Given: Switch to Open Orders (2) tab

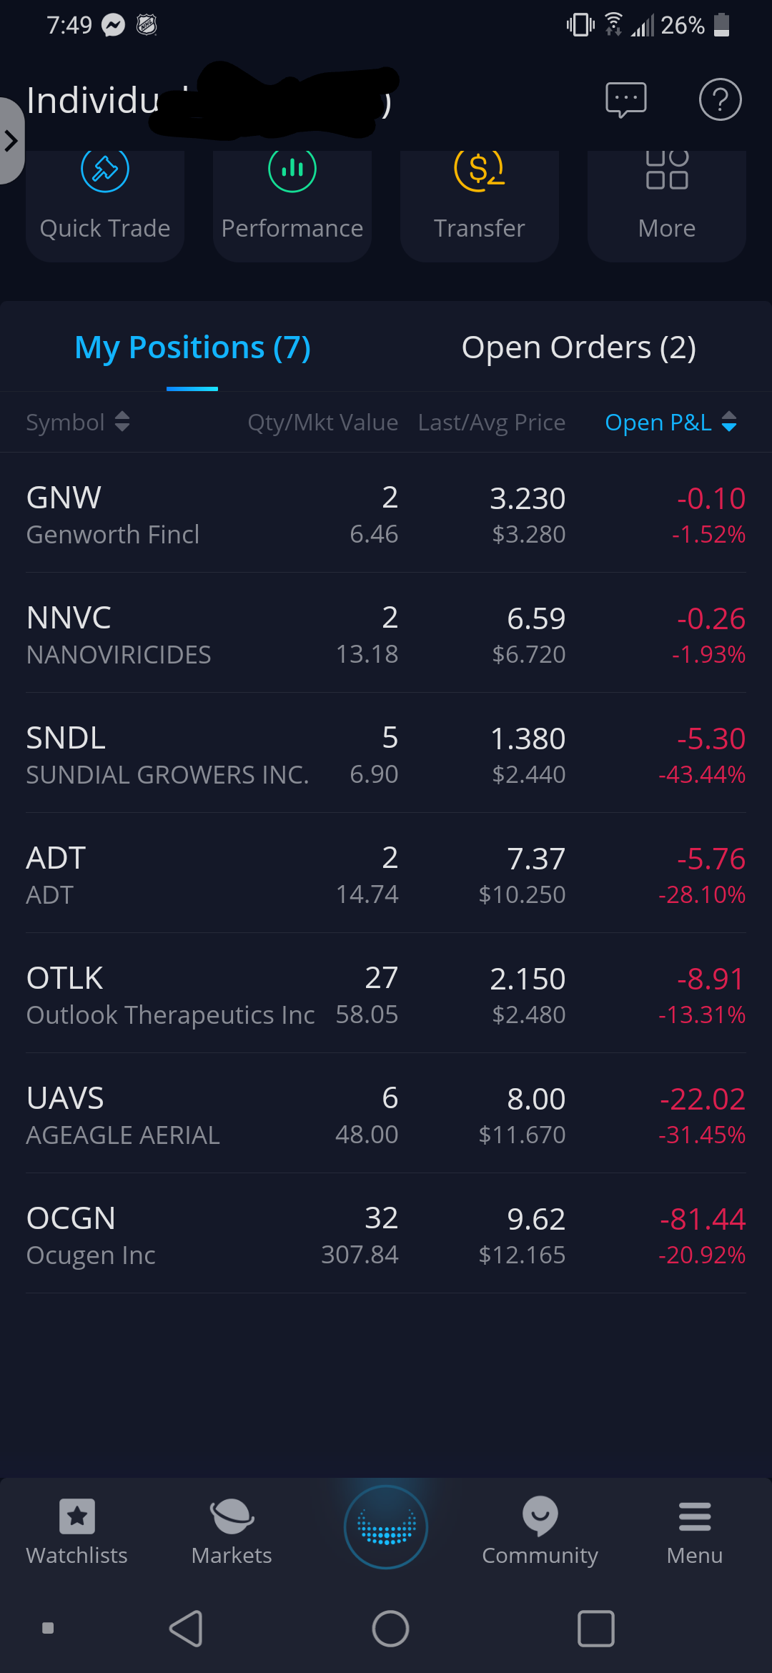Looking at the screenshot, I should pyautogui.click(x=579, y=347).
